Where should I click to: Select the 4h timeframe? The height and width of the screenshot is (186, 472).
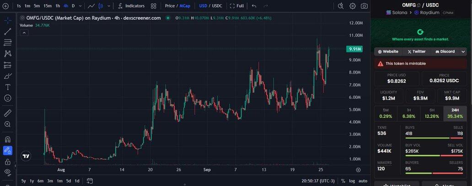tap(66, 6)
